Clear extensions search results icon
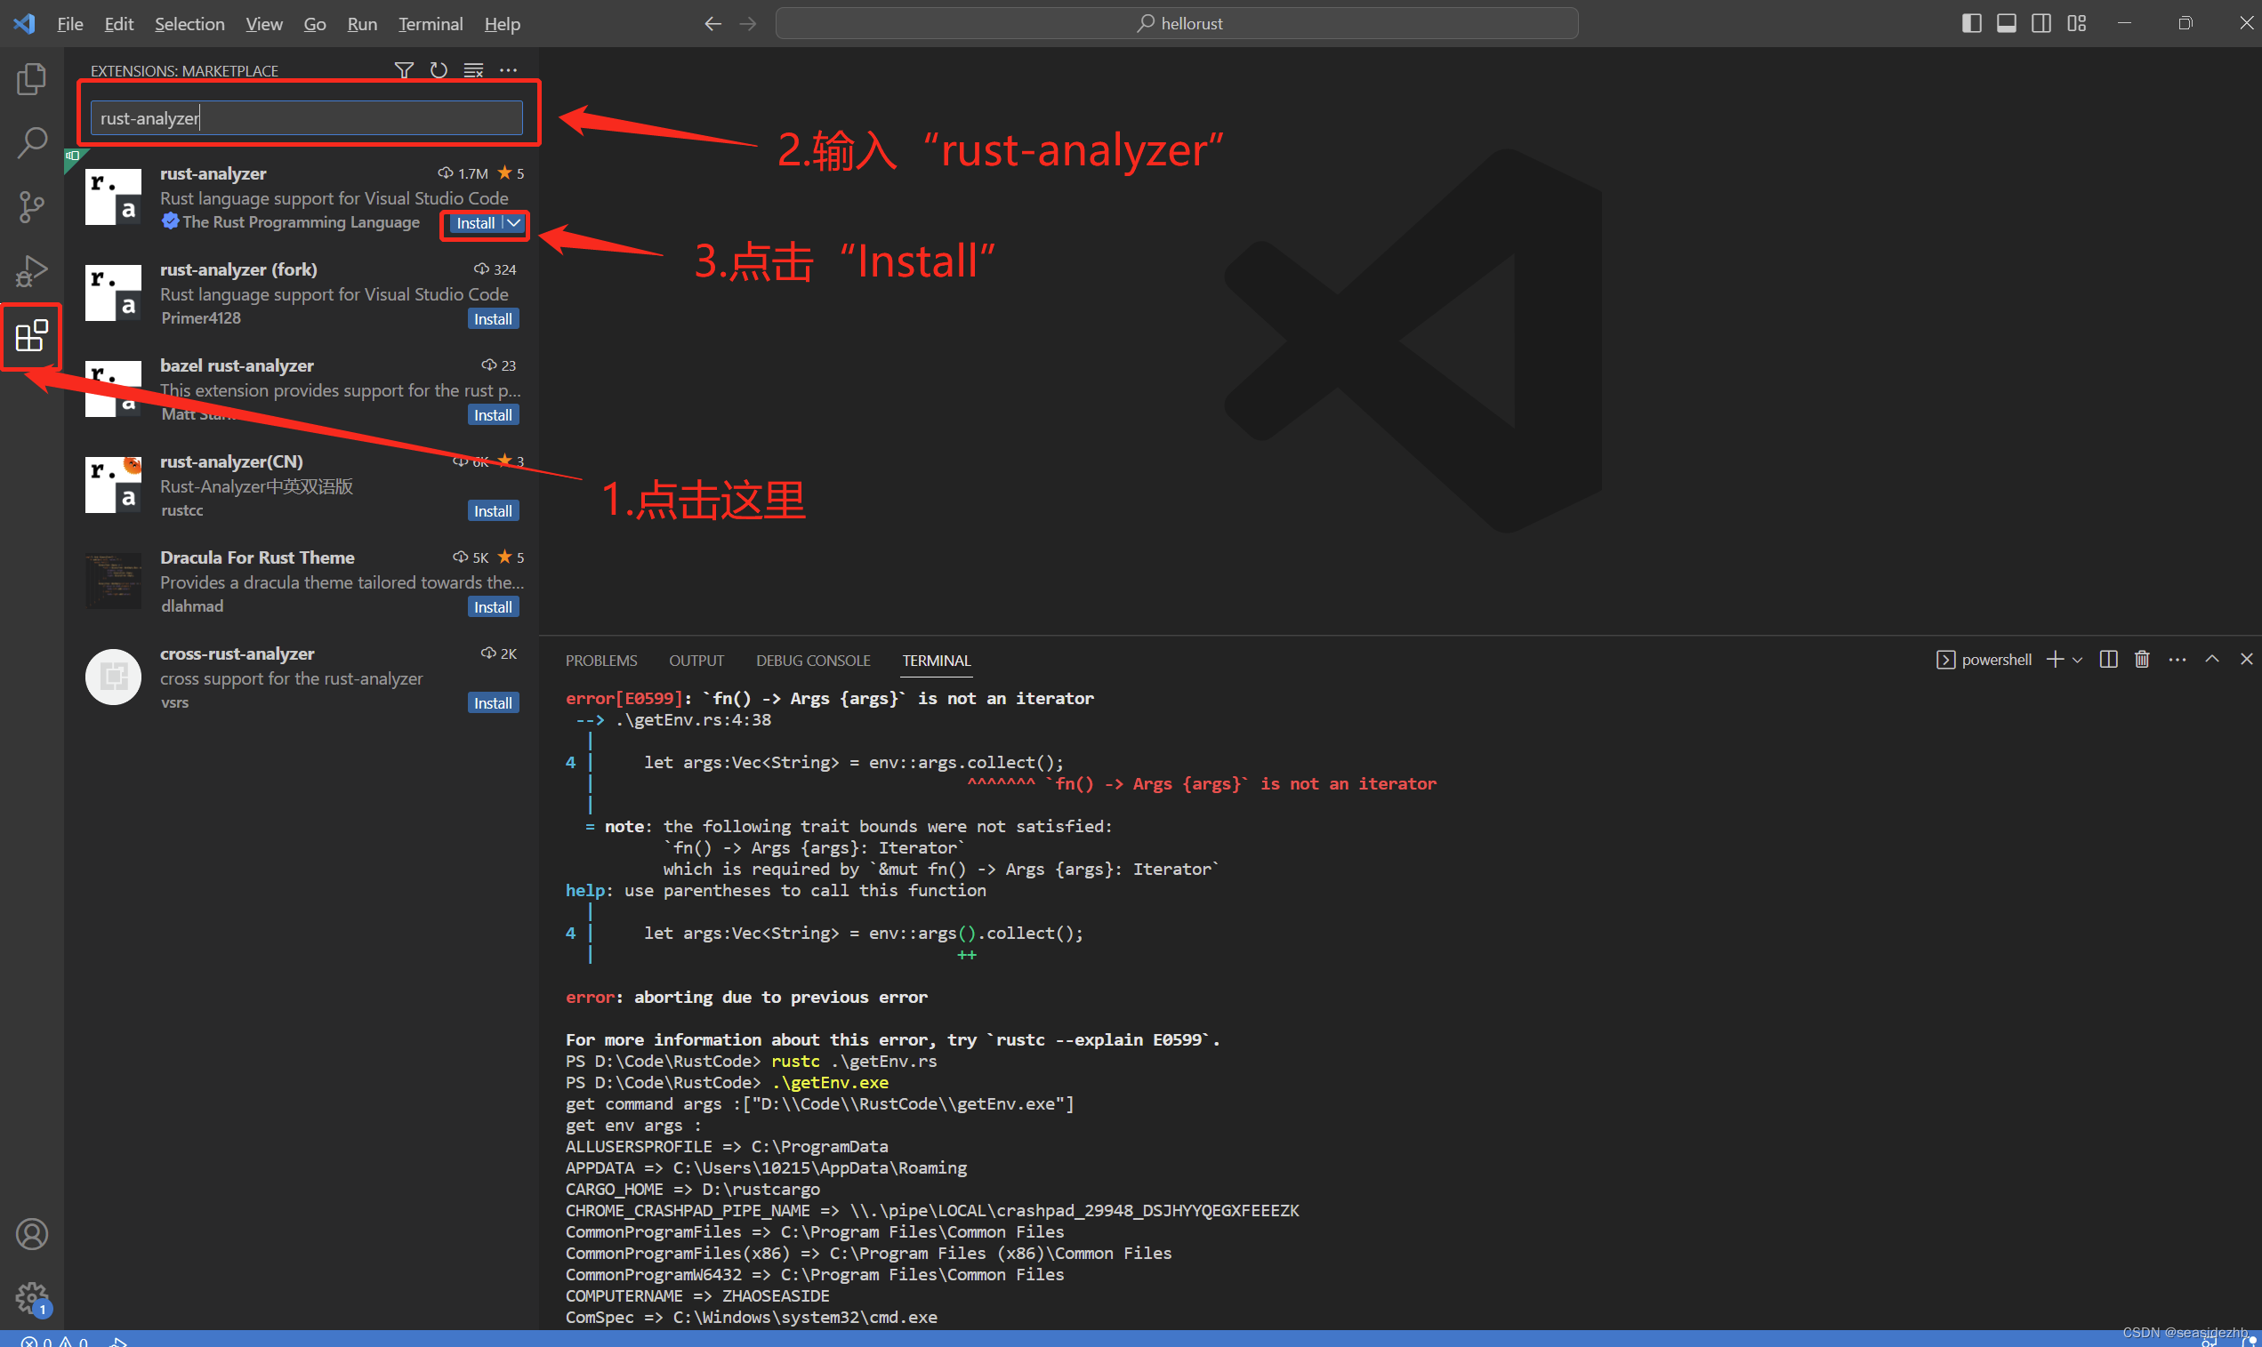 (x=474, y=70)
